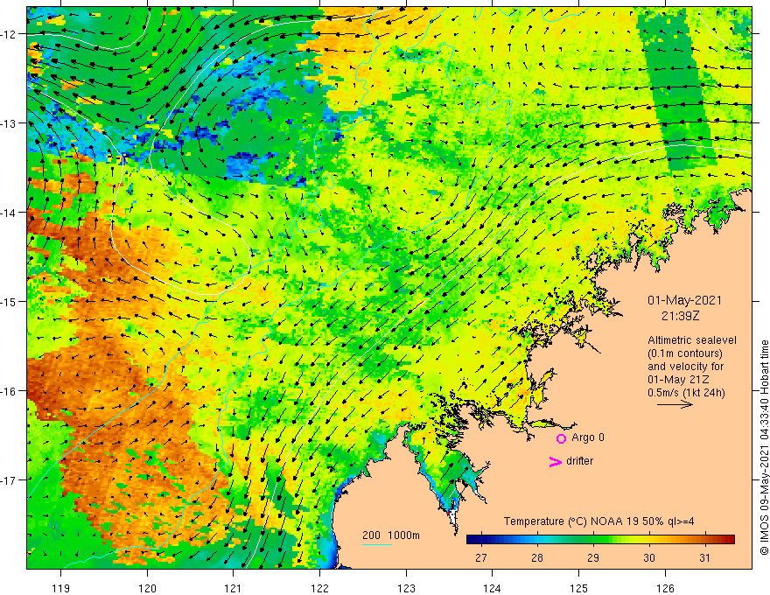The image size is (770, 595).
Task: Click the 120 longitude axis label
Action: (x=147, y=588)
